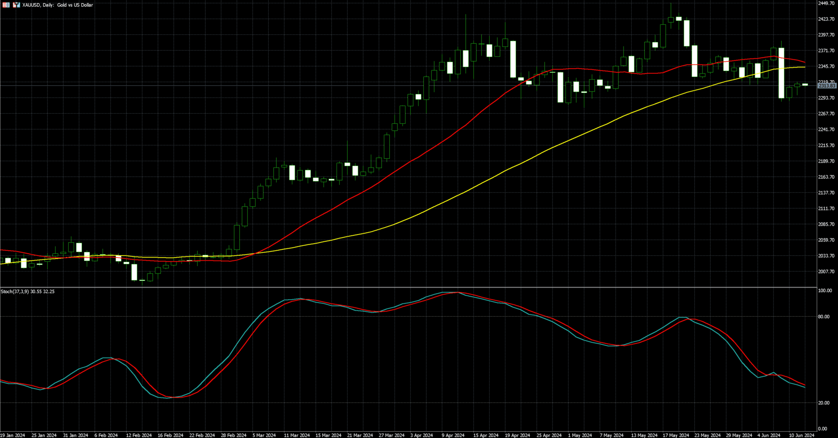Click the divider above the Stochastic subwindow
Screen dimensions: 838x438
408,287
